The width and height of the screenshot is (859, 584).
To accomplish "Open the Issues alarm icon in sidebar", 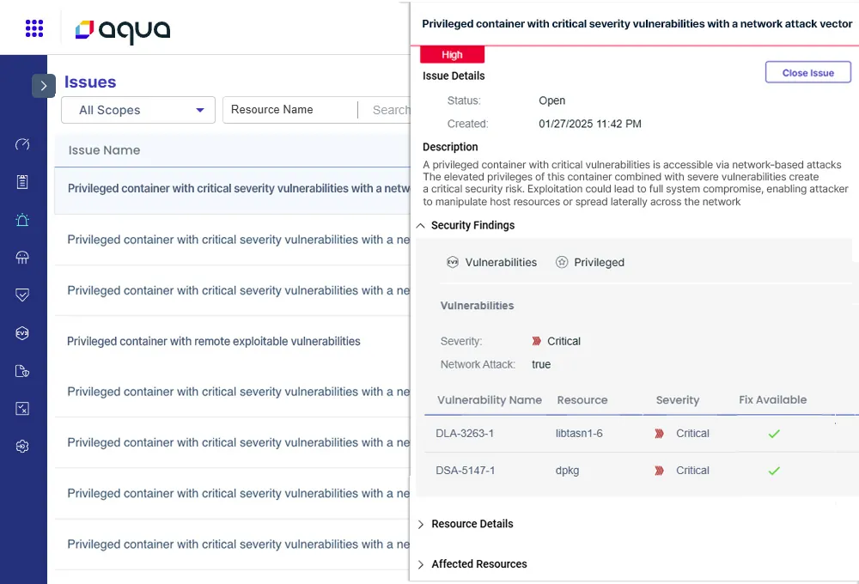I will [x=22, y=220].
